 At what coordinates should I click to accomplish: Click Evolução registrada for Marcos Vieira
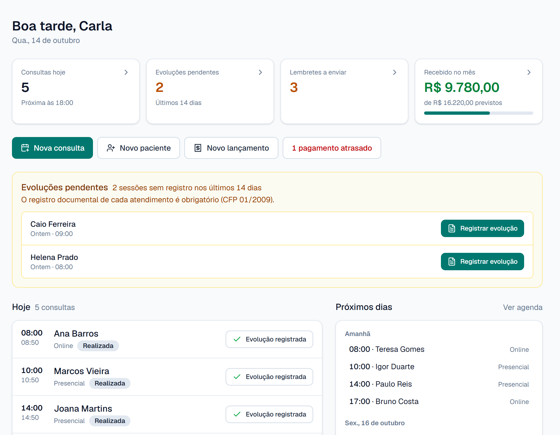tap(269, 377)
